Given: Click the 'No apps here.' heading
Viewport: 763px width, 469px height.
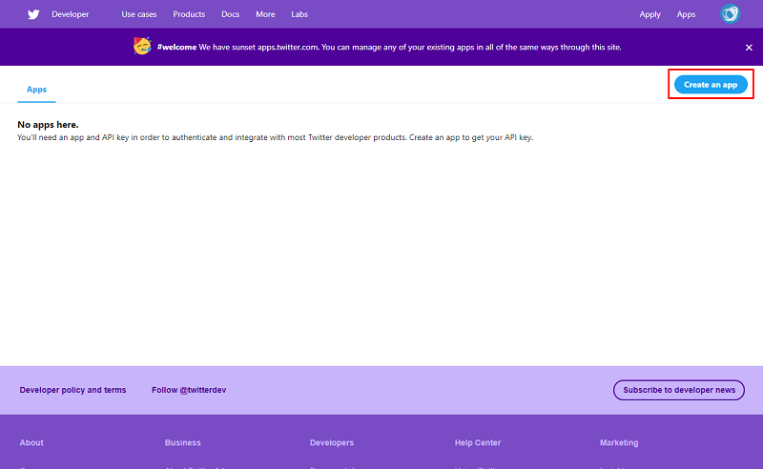Looking at the screenshot, I should (x=48, y=125).
